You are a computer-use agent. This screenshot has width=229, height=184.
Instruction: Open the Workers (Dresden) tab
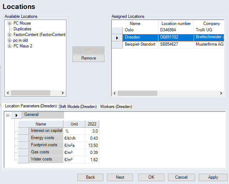[x=116, y=106]
